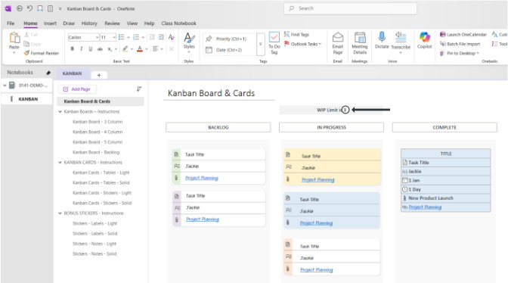The image size is (508, 283).
Task: Click the OneNote app icon in the title bar
Action: (x=8, y=9)
